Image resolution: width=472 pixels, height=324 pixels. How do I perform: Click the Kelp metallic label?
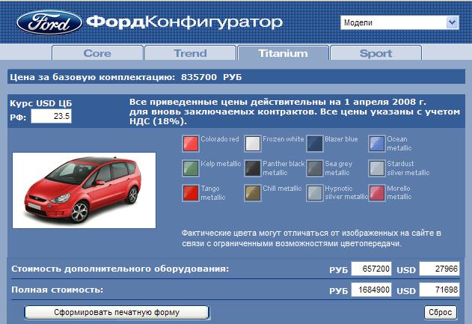(221, 164)
